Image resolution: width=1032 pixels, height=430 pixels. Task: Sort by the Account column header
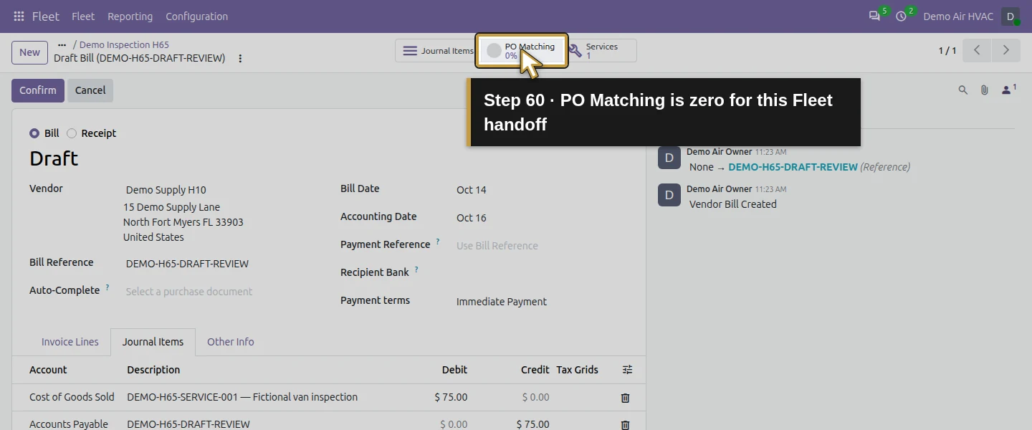click(48, 370)
